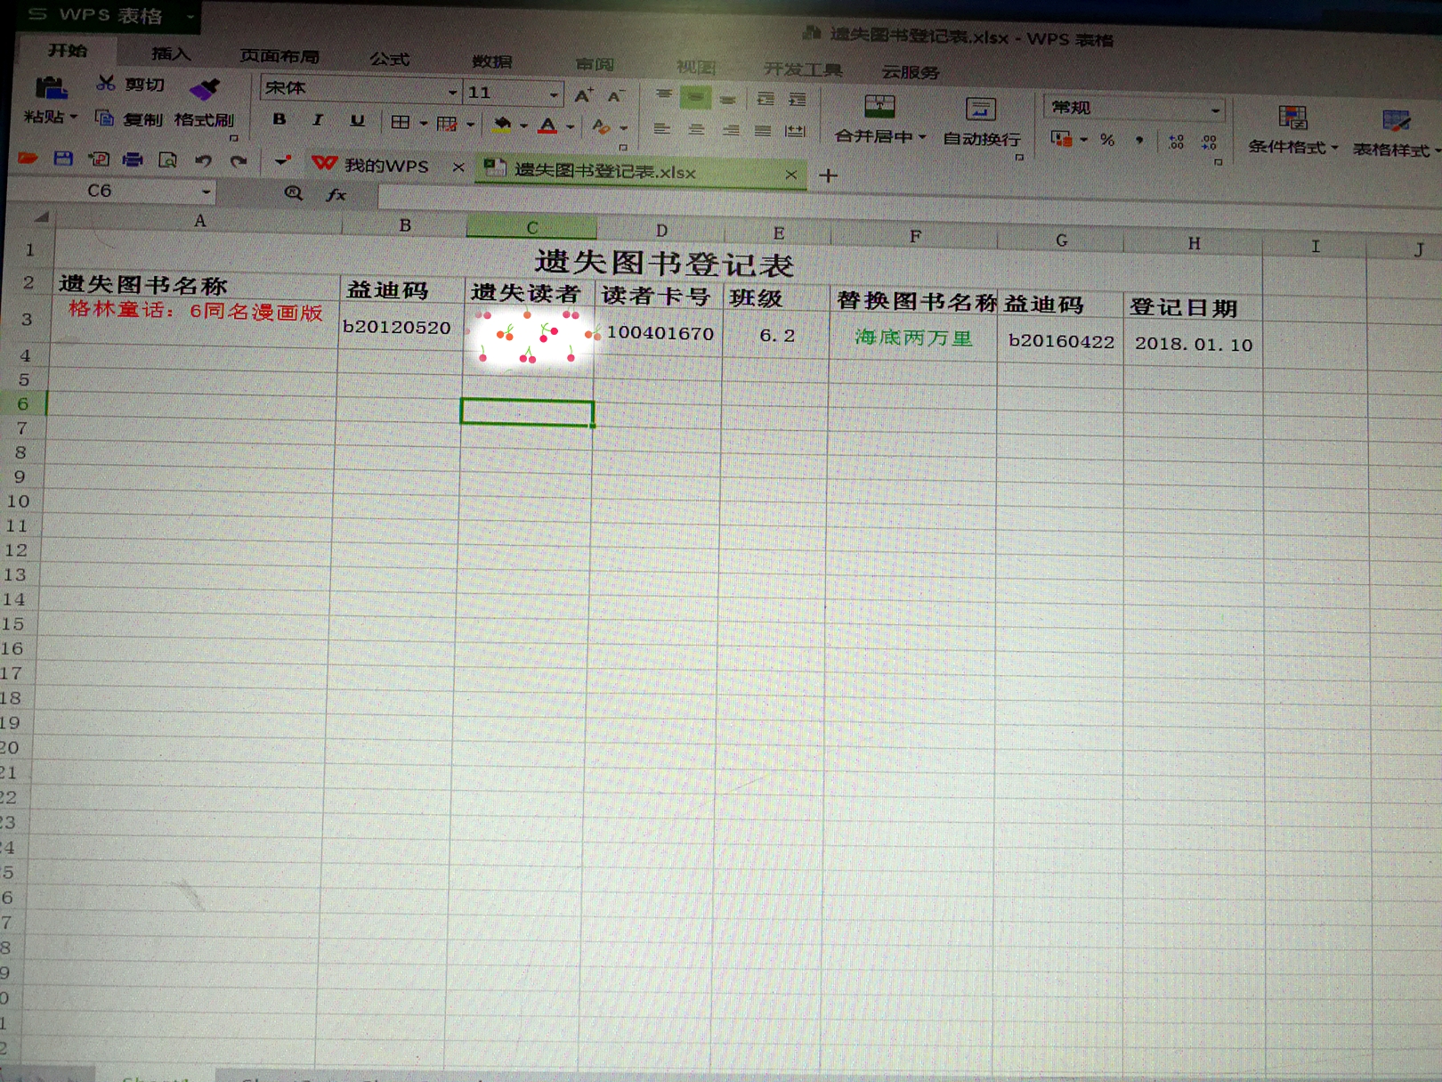Switch to the 插入 ribbon tab
The width and height of the screenshot is (1442, 1082).
(171, 53)
